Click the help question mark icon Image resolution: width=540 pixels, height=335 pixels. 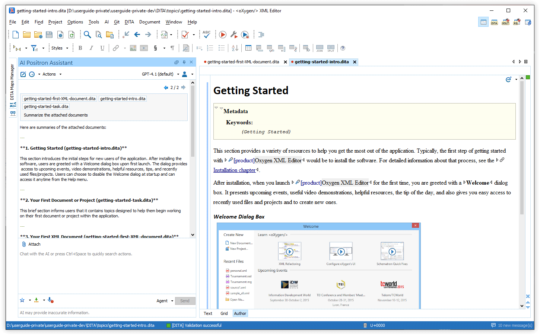click(x=343, y=48)
